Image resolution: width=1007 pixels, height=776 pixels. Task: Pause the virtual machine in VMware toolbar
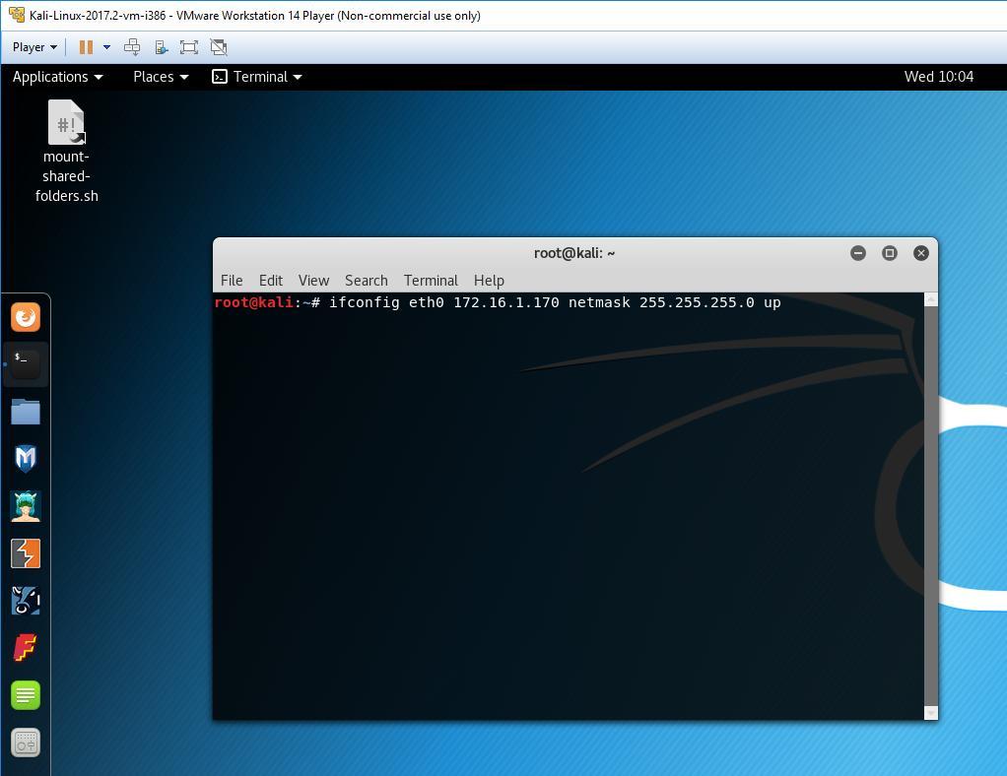click(86, 47)
